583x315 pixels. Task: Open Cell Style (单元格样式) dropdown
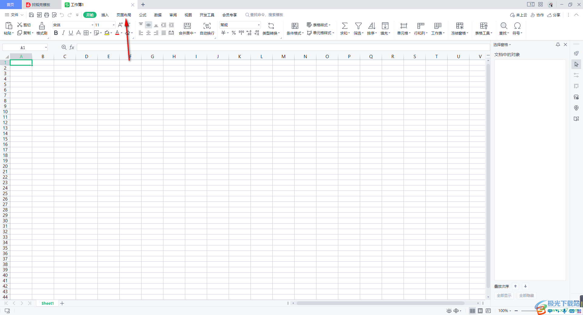point(320,33)
